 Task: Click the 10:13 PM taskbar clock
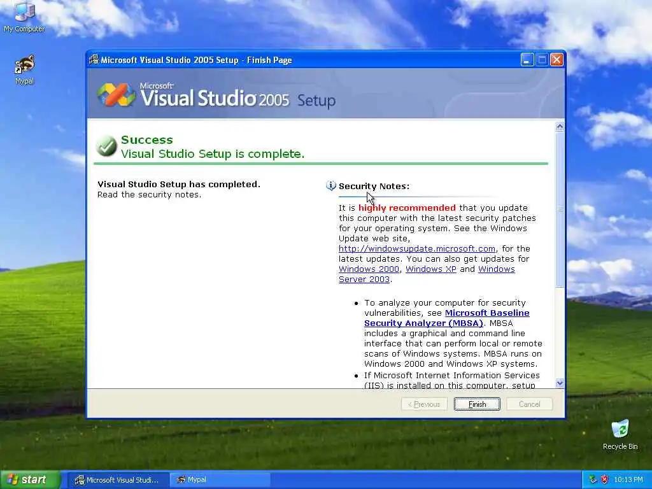pyautogui.click(x=628, y=480)
